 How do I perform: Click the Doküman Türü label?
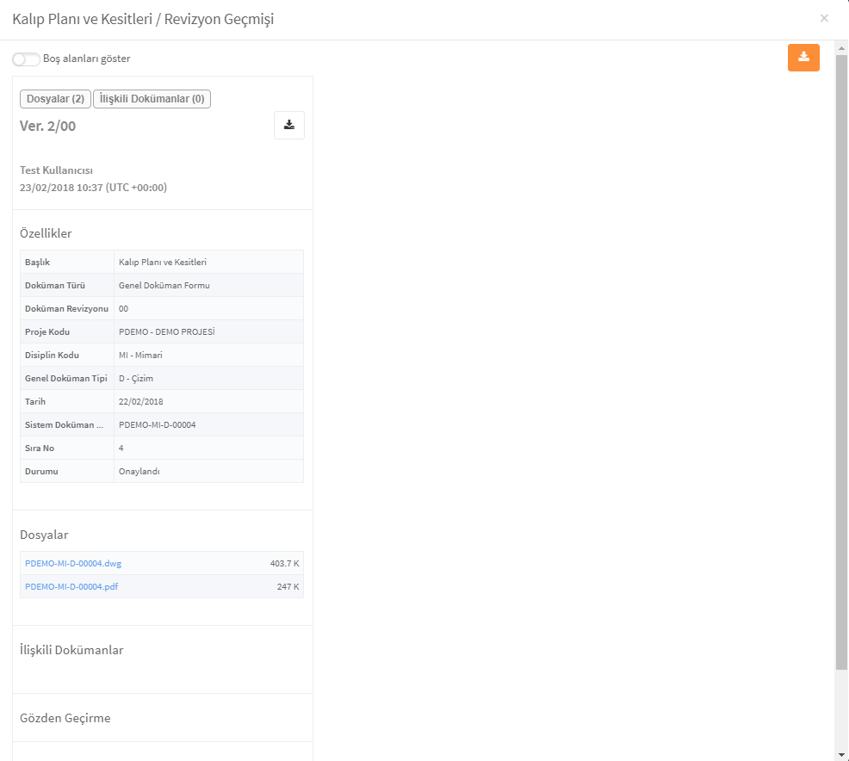55,285
